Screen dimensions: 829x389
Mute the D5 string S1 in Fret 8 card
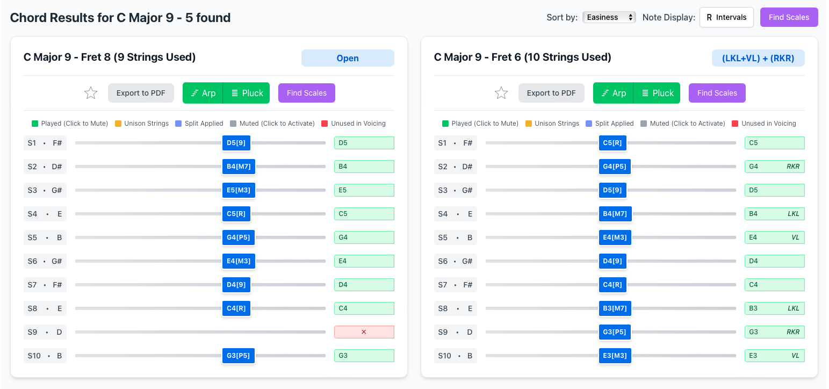(x=364, y=143)
